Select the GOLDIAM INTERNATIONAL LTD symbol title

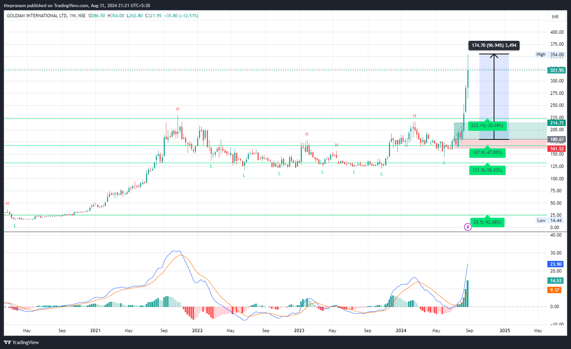pos(37,16)
